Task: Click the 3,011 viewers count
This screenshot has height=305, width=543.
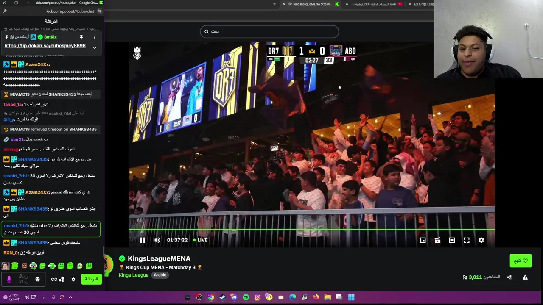Action: pyautogui.click(x=475, y=277)
